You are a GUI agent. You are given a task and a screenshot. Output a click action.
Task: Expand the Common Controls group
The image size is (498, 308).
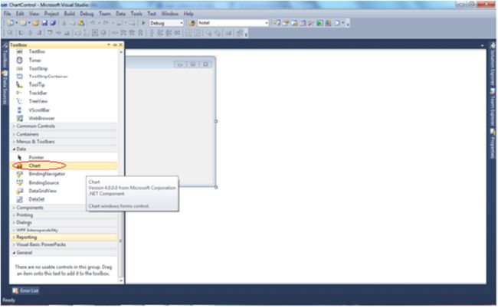coord(14,126)
